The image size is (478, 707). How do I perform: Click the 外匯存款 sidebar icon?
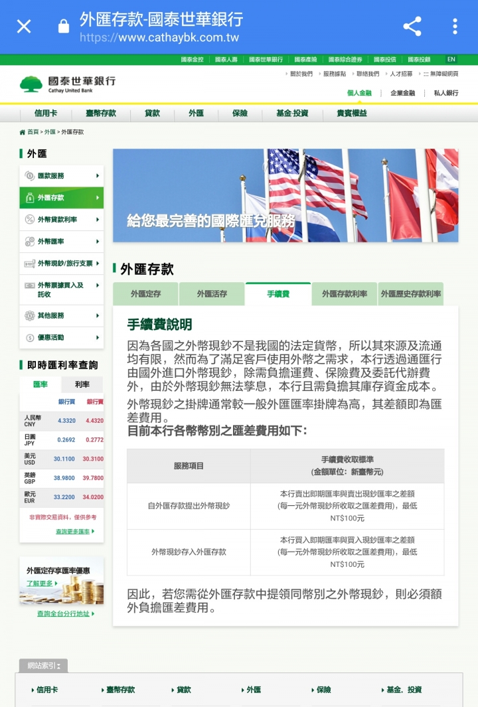pos(29,197)
